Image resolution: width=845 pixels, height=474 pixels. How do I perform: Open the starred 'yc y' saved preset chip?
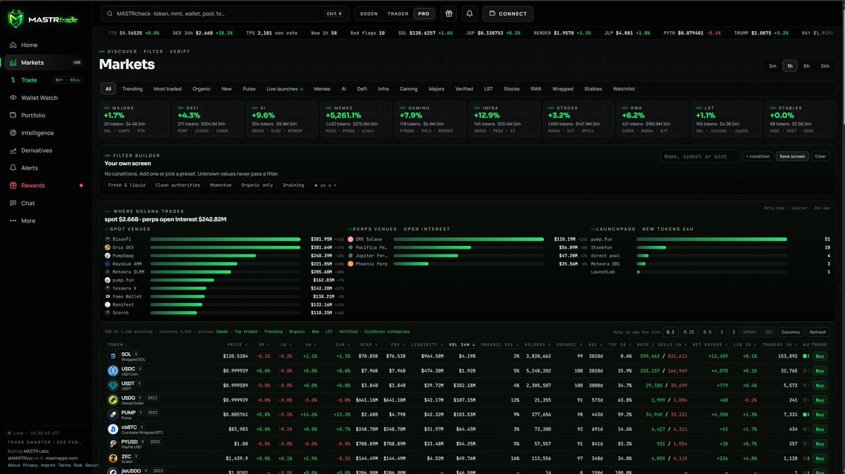(x=325, y=185)
